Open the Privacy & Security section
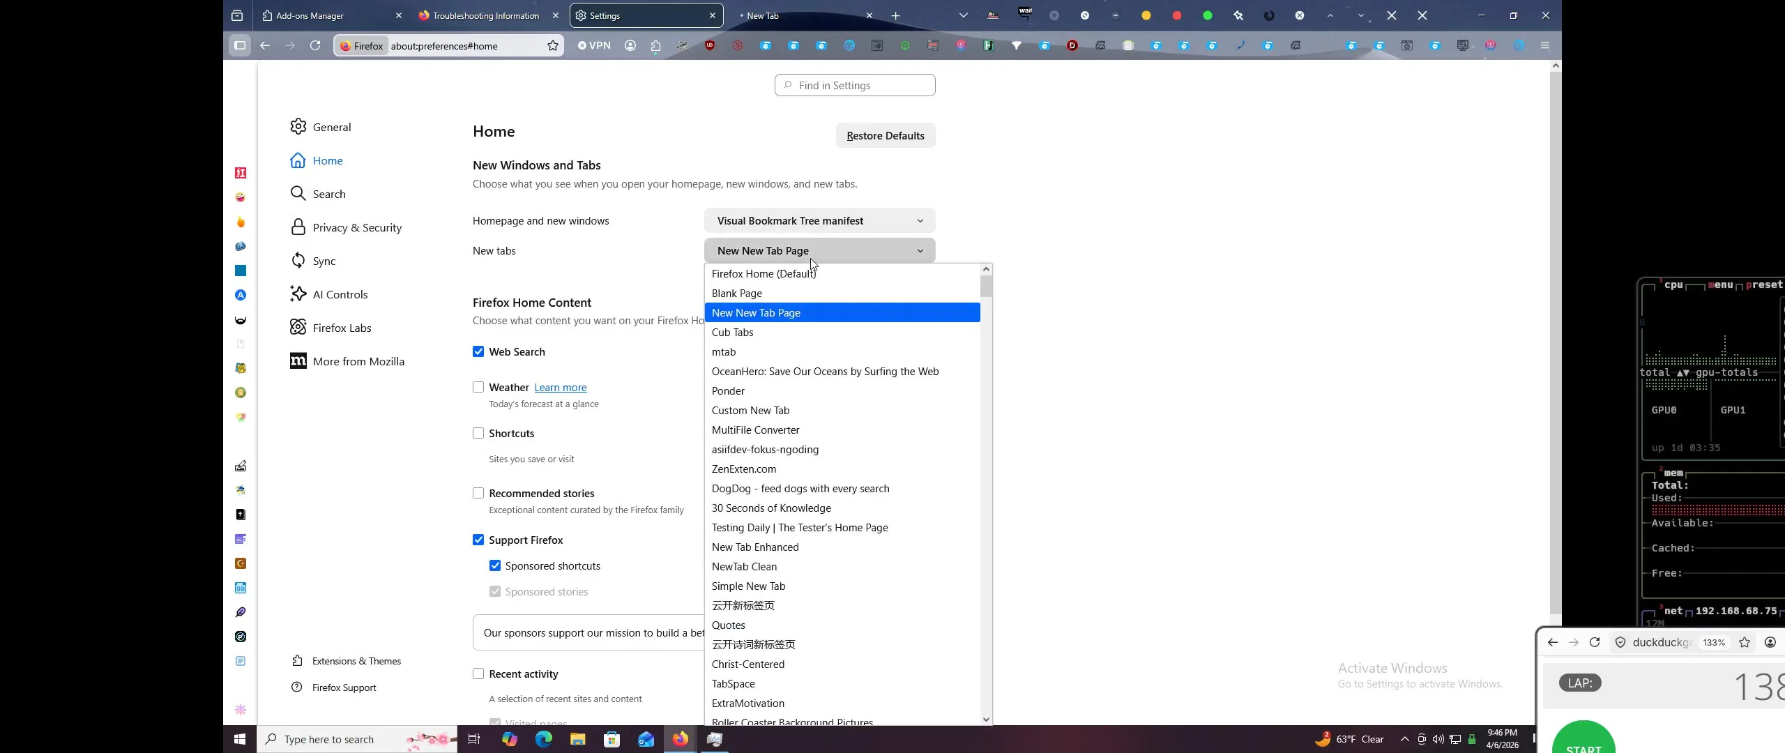1785x753 pixels. 356,227
